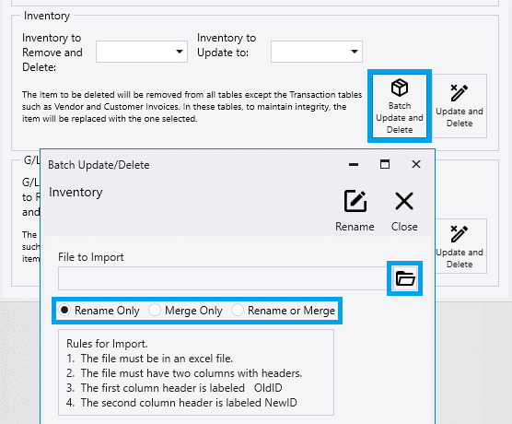Expand the Inventory to Update to dropdown arrow
The width and height of the screenshot is (512, 424).
[355, 52]
